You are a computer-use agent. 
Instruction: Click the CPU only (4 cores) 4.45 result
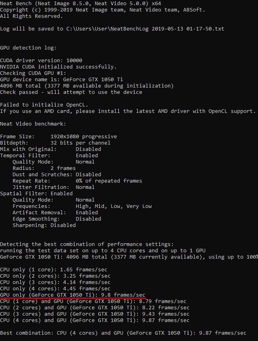[55, 289]
